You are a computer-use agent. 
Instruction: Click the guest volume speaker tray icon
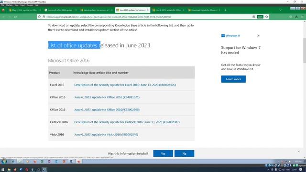tap(289, 161)
